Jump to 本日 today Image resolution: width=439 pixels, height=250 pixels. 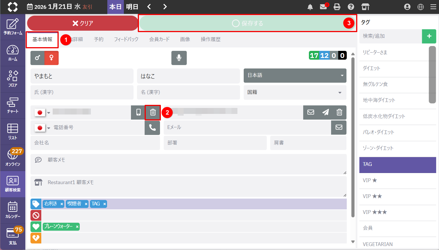(x=115, y=7)
